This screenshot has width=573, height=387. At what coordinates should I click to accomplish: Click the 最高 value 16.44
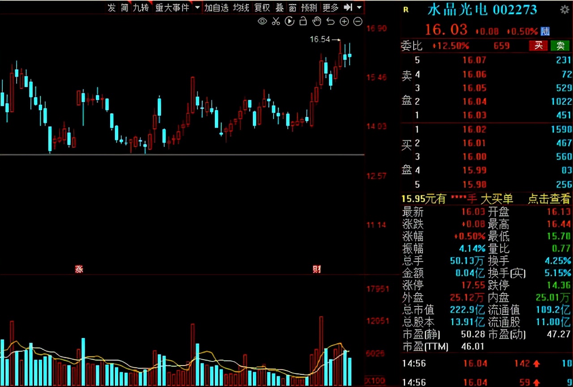coord(560,224)
